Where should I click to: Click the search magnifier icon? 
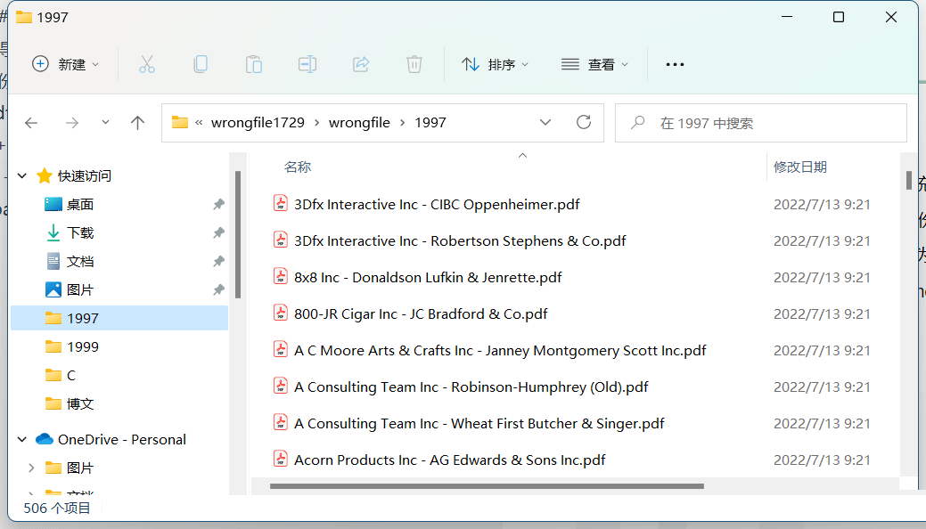(638, 122)
